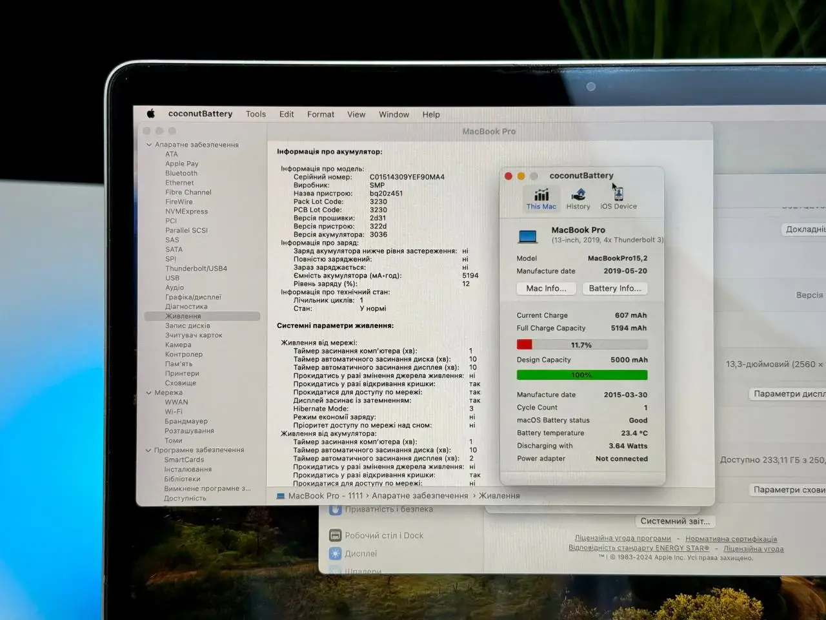
Task: Select Графіка/дисплеї in the sidebar
Action: tap(194, 297)
